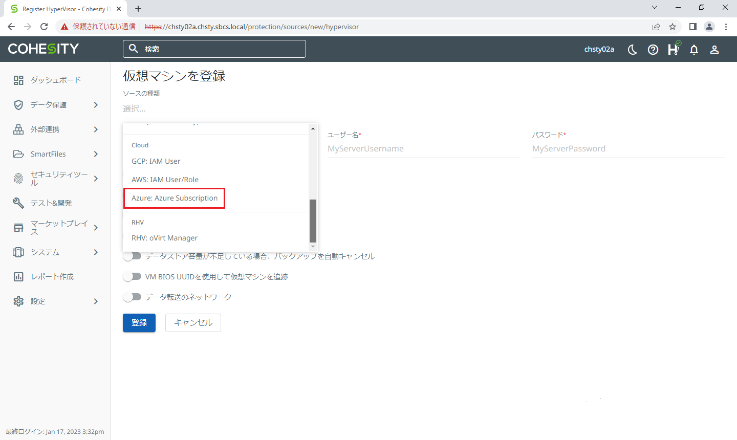This screenshot has height=440, width=737.
Task: Switch to Register HyperVisor browser tab
Action: (x=67, y=9)
